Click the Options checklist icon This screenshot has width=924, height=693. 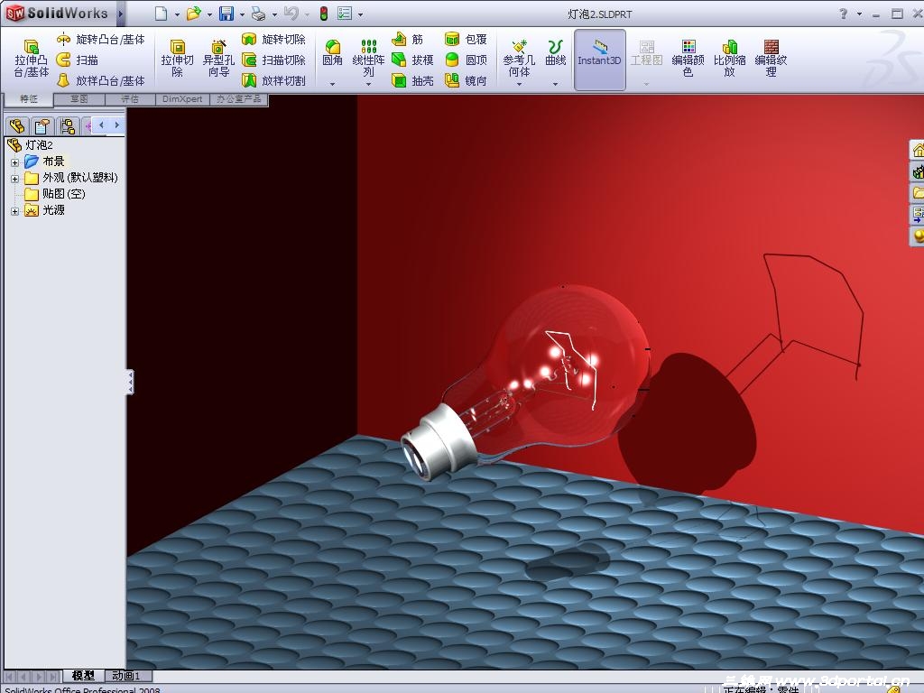click(x=345, y=14)
